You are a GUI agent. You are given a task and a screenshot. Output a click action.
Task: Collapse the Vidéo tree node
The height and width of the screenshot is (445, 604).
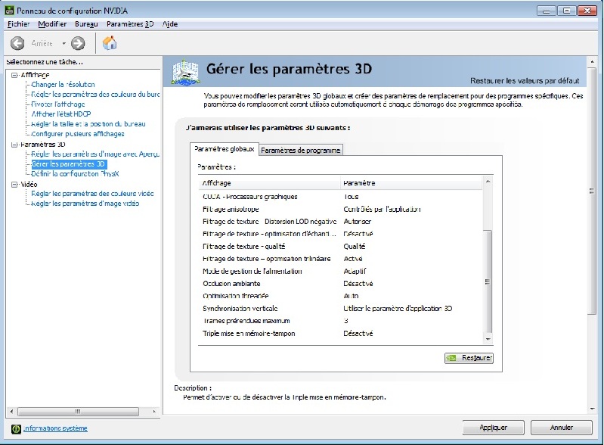pos(14,185)
